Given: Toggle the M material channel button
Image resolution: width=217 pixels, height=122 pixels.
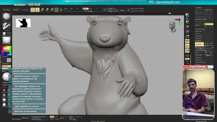Looking at the screenshot, I should [77, 8].
